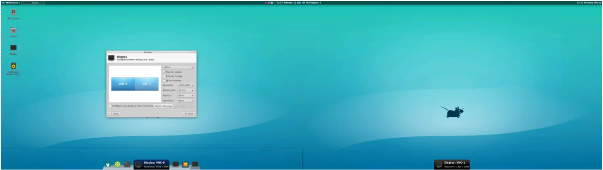Select the VNC-0 screen in layout preview
The width and height of the screenshot is (603, 170).
(x=123, y=84)
